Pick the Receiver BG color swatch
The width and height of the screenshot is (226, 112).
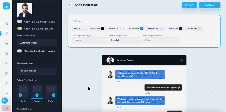click(x=142, y=28)
